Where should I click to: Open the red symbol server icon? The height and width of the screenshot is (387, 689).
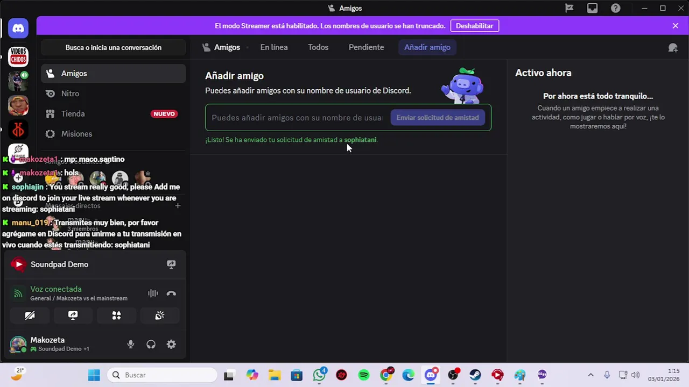pos(18,130)
